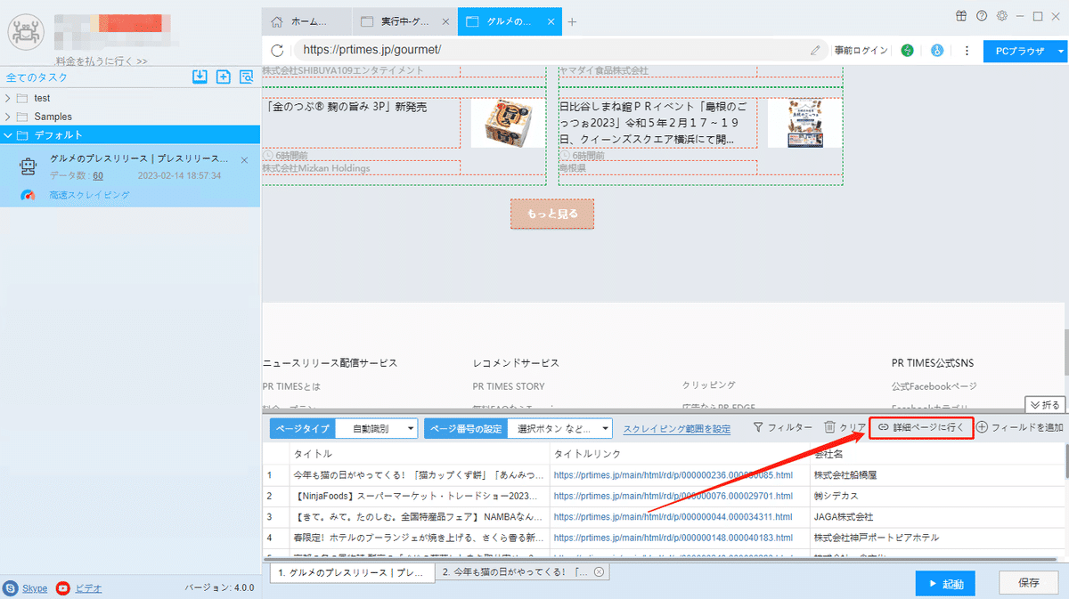Collapse the デフォルト folder
The height and width of the screenshot is (599, 1069).
point(9,135)
